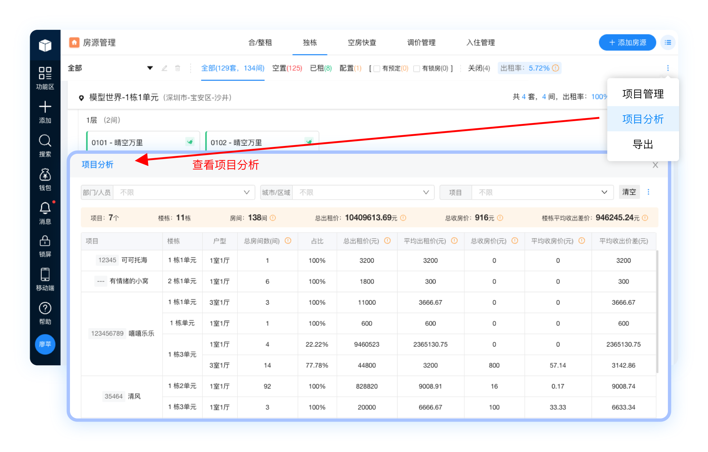The width and height of the screenshot is (708, 452).
Task: Switch to the 独栋 tab
Action: 310,43
